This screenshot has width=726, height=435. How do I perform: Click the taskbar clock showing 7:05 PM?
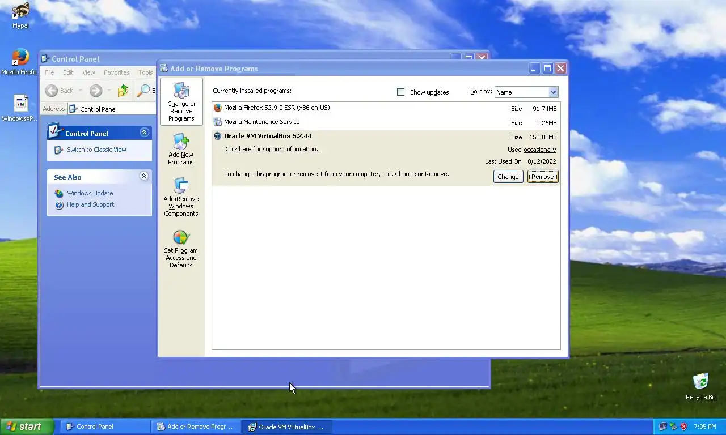point(704,427)
